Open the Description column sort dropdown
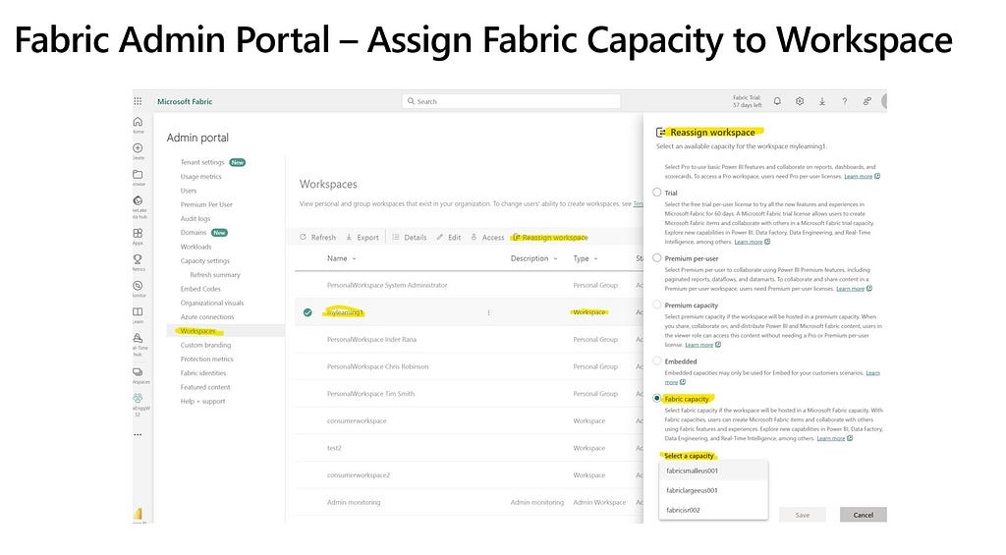The height and width of the screenshot is (555, 1006). click(556, 258)
